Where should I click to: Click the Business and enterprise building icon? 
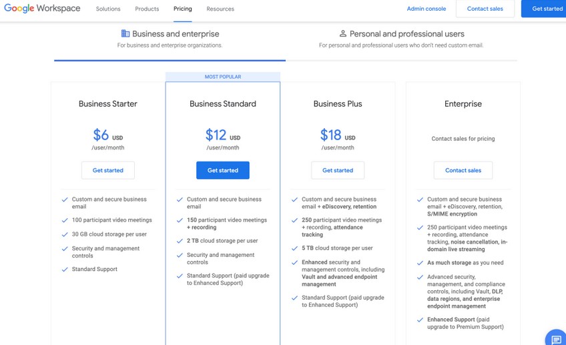pos(125,33)
